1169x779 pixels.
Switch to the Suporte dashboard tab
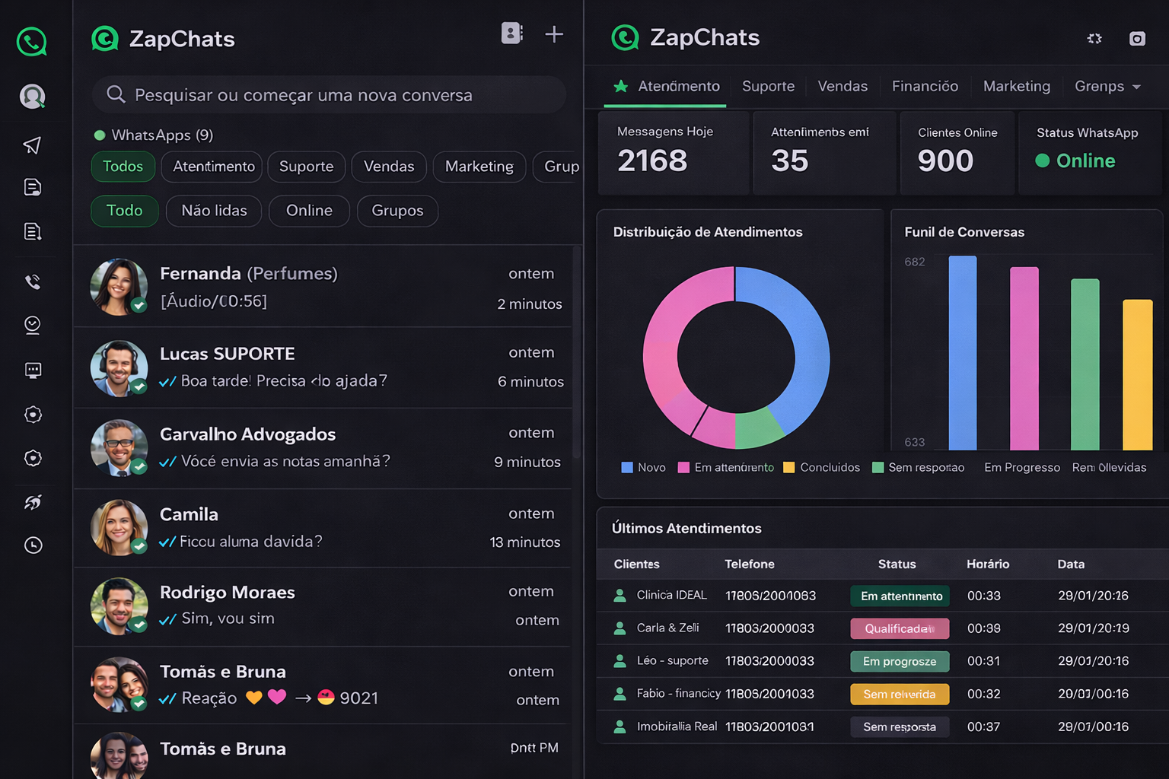click(768, 86)
